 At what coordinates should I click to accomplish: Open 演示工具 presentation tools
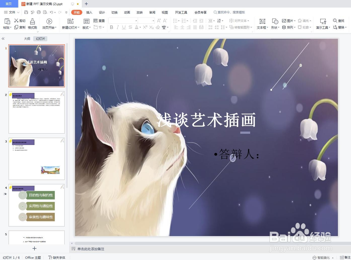click(x=323, y=24)
